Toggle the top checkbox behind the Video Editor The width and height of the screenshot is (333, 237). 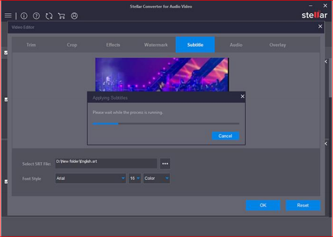tap(6, 53)
